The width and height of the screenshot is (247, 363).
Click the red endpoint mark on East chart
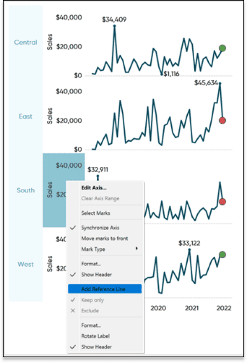point(222,119)
